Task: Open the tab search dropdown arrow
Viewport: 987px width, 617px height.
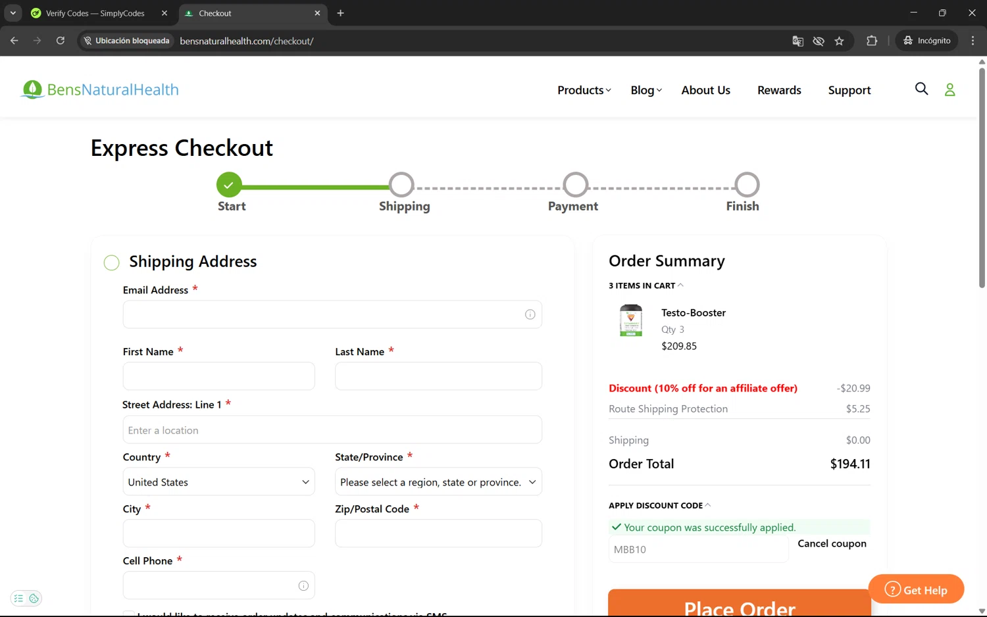Action: click(13, 13)
